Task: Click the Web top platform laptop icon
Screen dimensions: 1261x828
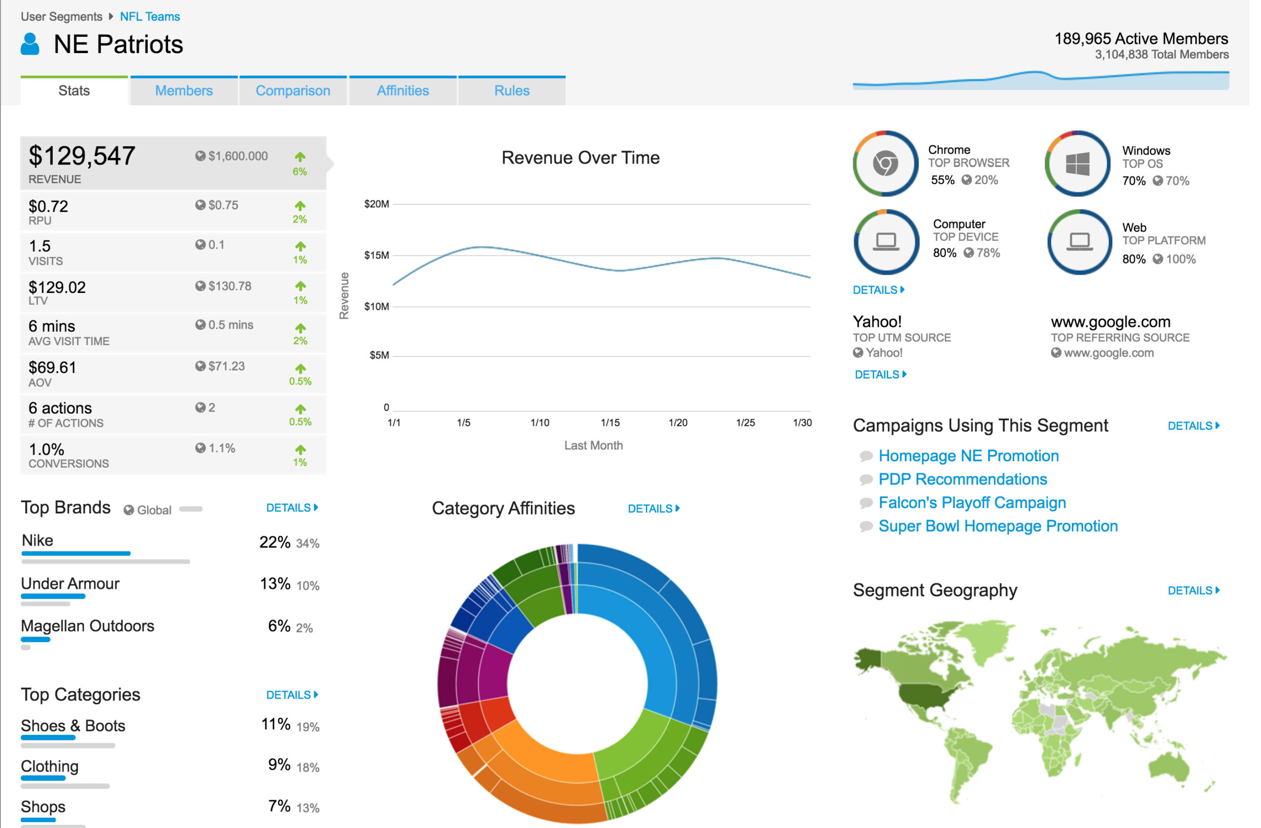Action: (1079, 243)
